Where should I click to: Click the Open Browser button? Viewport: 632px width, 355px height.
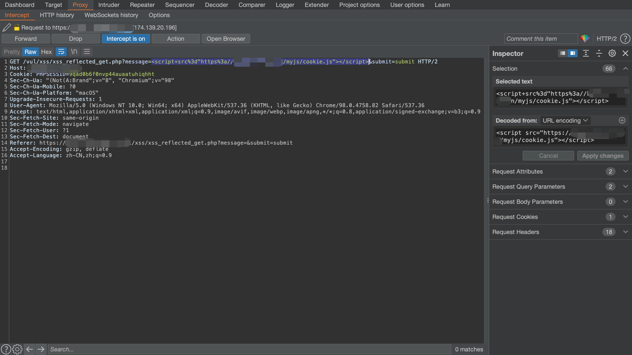click(226, 39)
